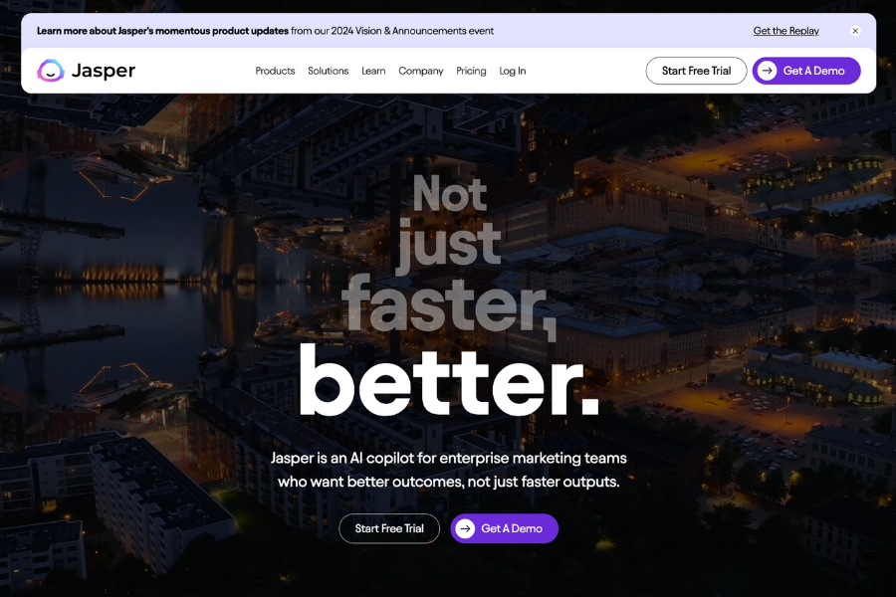This screenshot has width=896, height=597.
Task: Open the Solutions menu
Action: (329, 71)
